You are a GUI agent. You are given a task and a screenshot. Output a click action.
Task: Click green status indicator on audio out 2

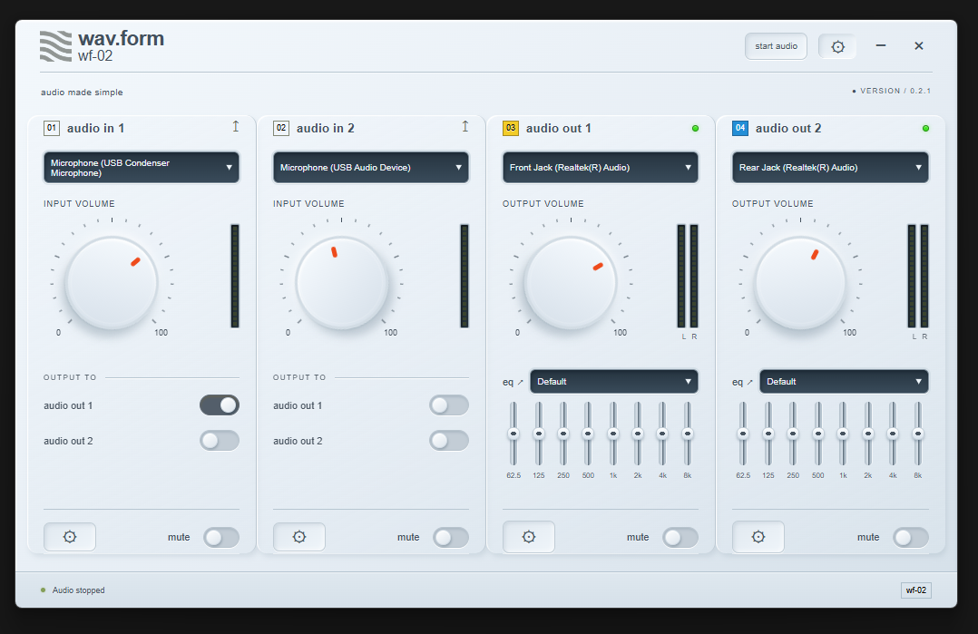[925, 129]
